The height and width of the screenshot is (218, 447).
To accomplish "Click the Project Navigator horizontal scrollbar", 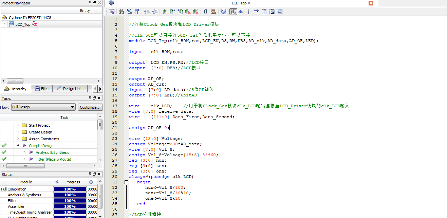I will tap(15, 81).
